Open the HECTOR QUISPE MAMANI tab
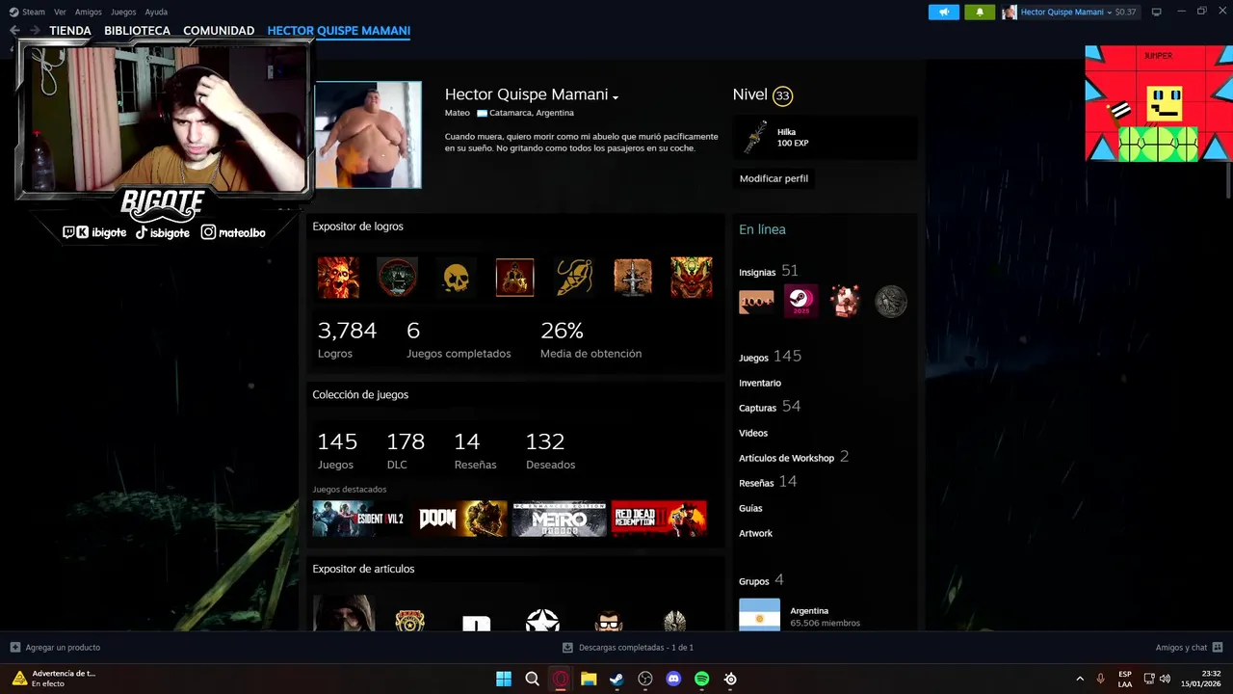The image size is (1233, 694). 339,31
